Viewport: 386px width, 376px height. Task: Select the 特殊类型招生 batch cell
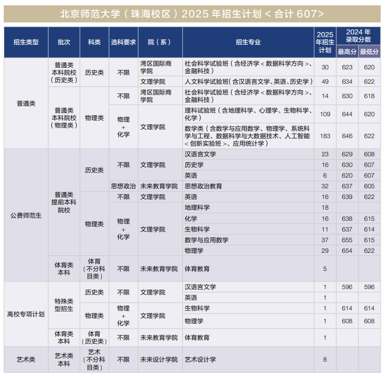coord(64,305)
